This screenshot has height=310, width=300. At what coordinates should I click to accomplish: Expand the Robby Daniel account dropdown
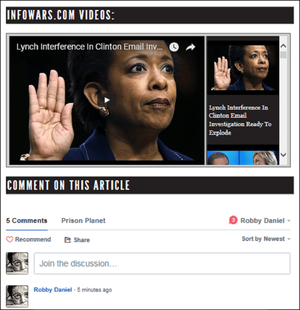(265, 221)
